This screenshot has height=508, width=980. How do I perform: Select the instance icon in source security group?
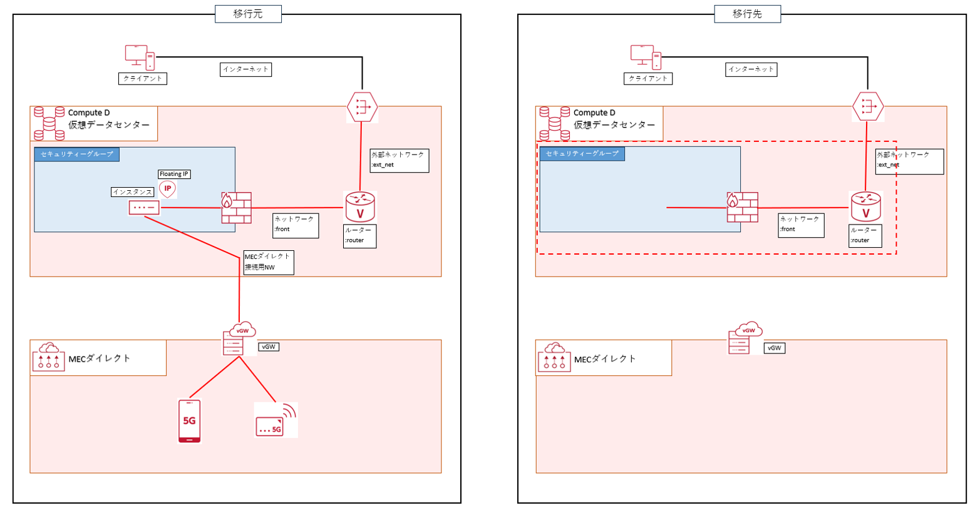tap(145, 208)
